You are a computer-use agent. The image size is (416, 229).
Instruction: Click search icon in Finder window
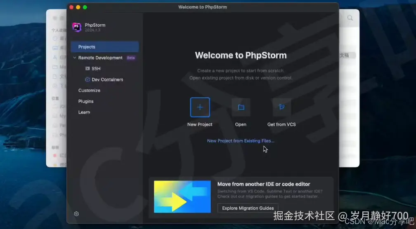(350, 18)
